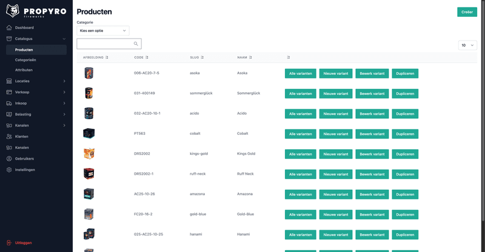Click Dupliceren for the Cobalt product
485x252 pixels.
[x=404, y=134]
